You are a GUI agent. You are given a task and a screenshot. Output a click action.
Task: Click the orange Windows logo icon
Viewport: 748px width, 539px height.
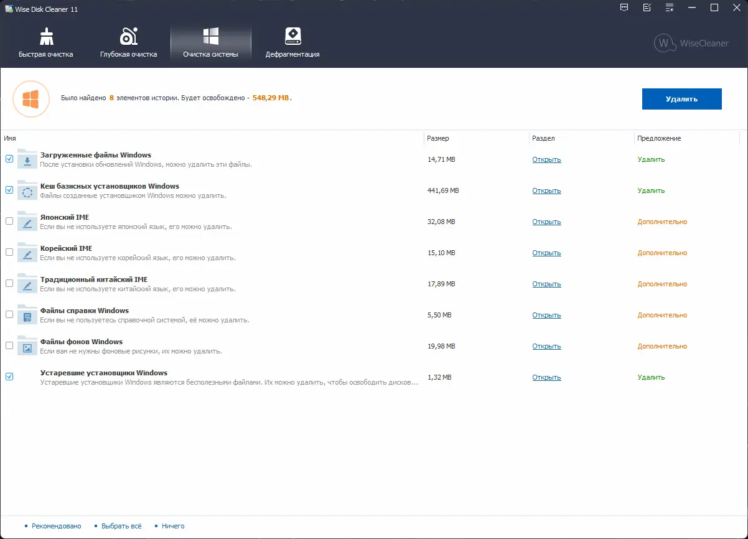click(31, 98)
